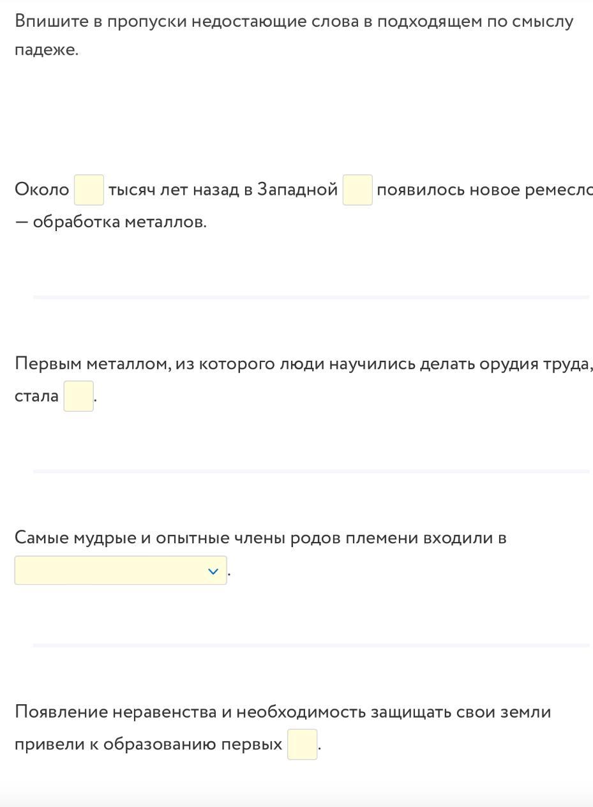Open the dropdown after "племени входили в"
The width and height of the screenshot is (593, 807).
click(120, 570)
